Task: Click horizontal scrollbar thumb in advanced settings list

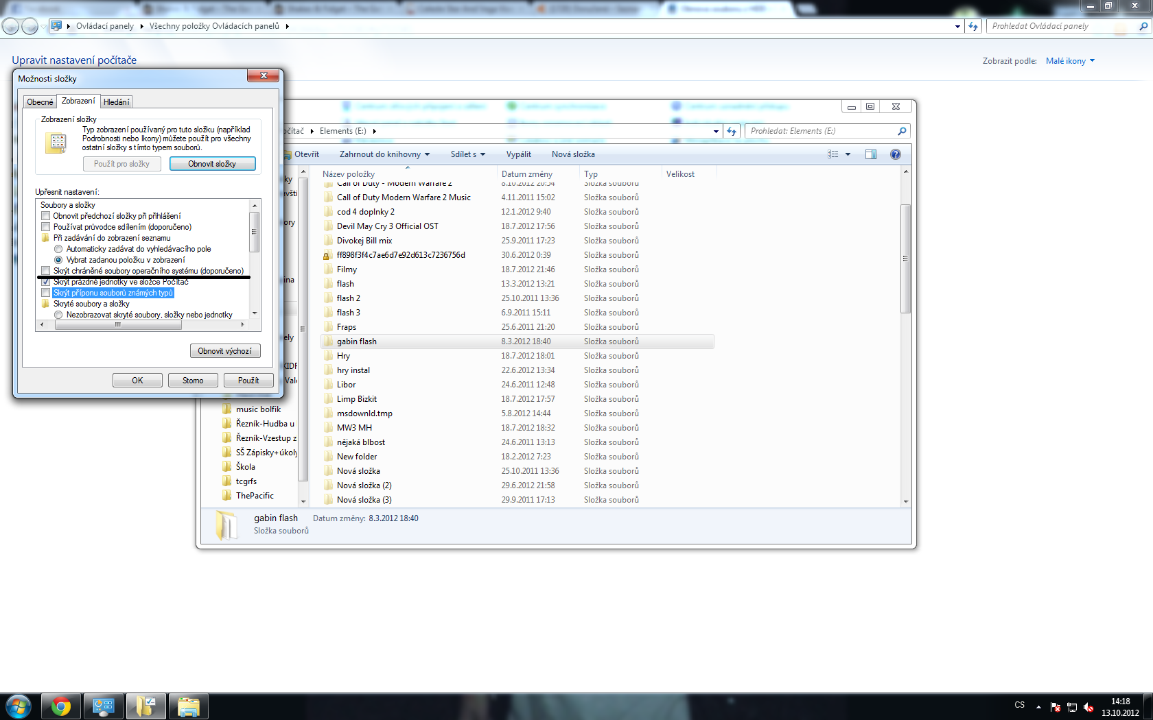Action: click(x=118, y=325)
